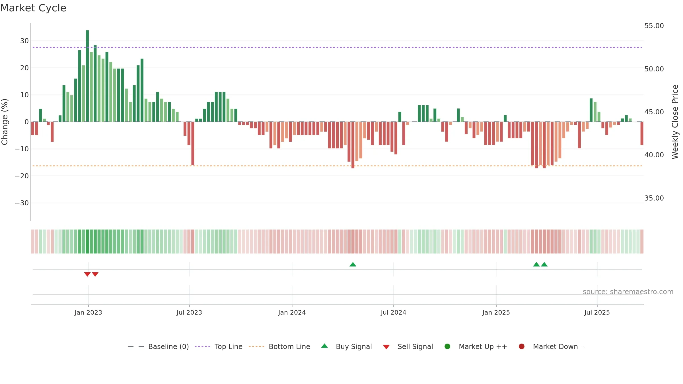The width and height of the screenshot is (683, 384).
Task: Toggle the Bottom Line legend entry
Action: (279, 346)
